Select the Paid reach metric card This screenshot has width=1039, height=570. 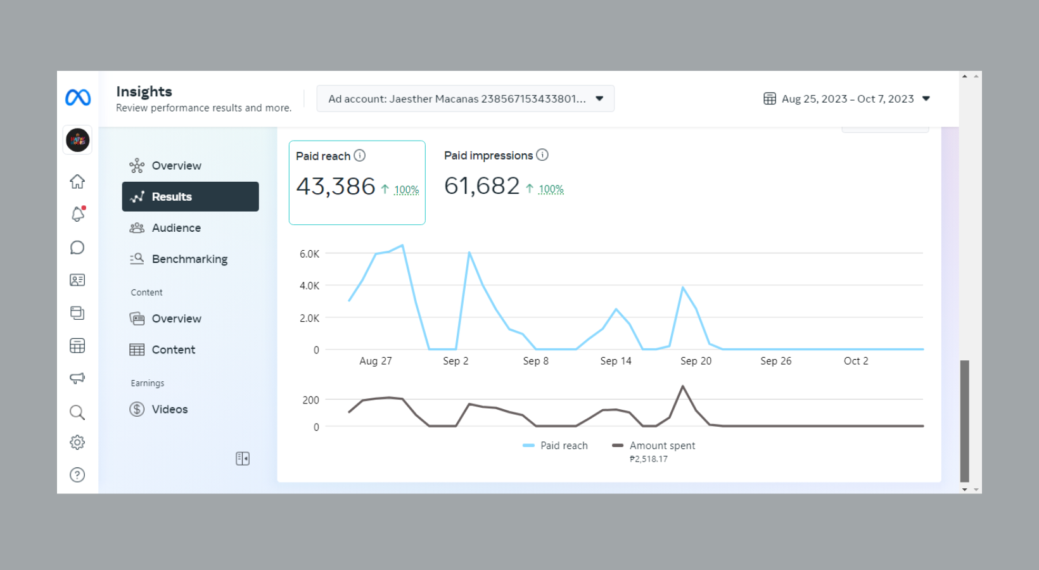coord(357,182)
